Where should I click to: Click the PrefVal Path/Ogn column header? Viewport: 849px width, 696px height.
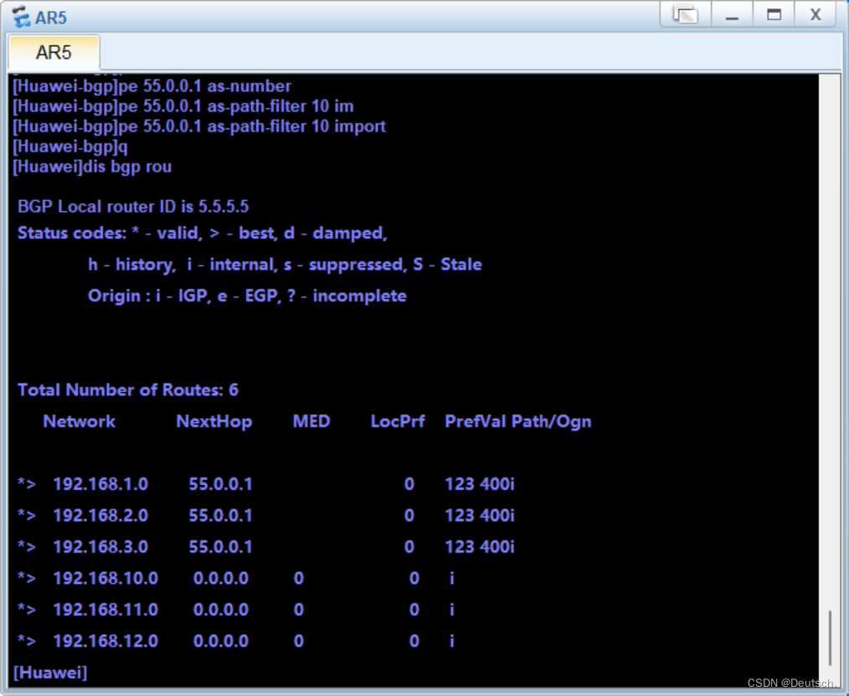pos(518,421)
